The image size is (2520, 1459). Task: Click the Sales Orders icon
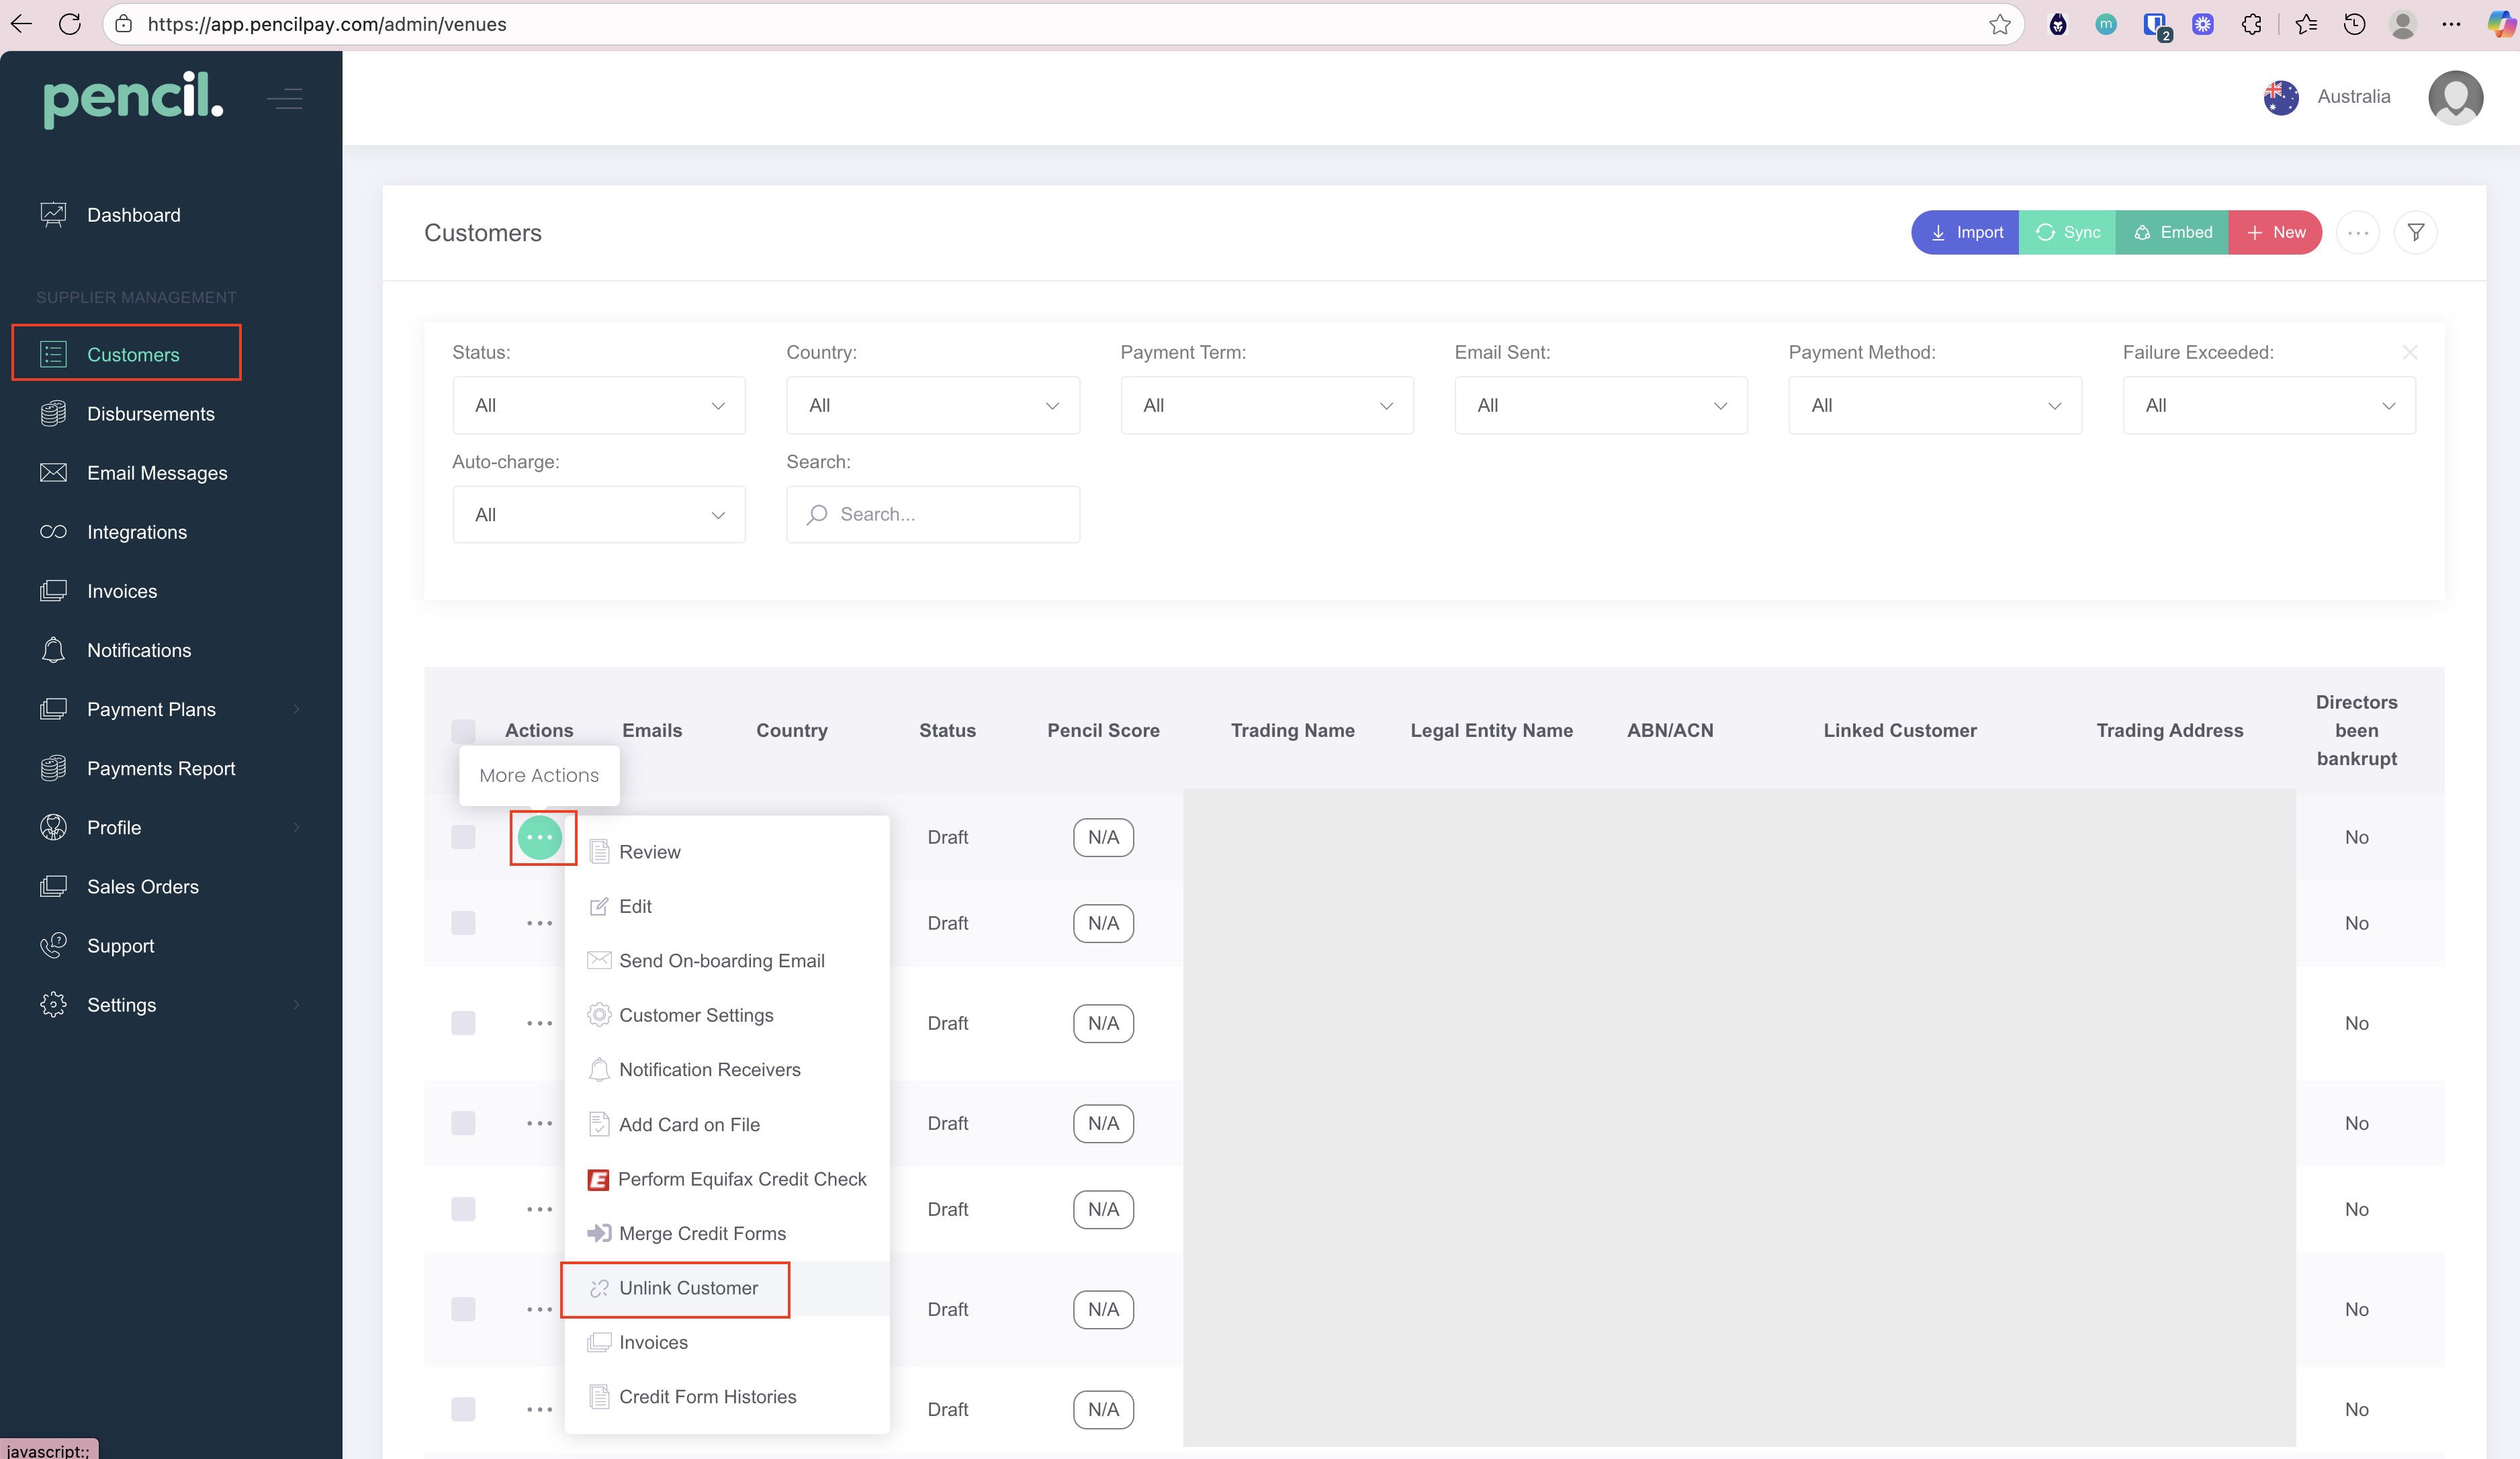point(53,886)
